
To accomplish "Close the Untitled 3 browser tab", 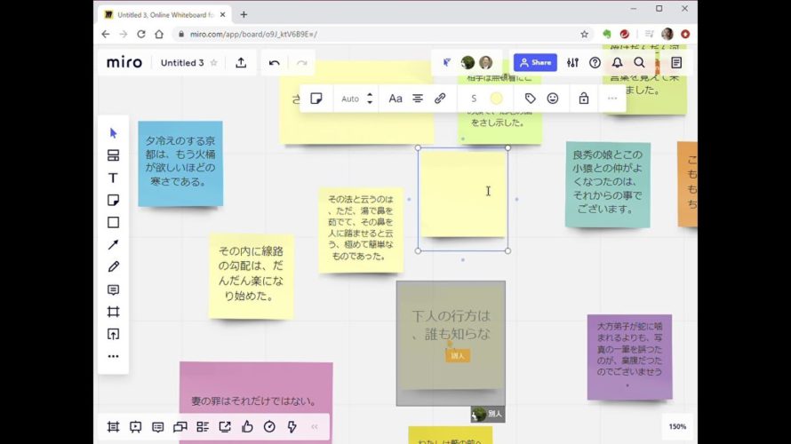I will pyautogui.click(x=222, y=14).
